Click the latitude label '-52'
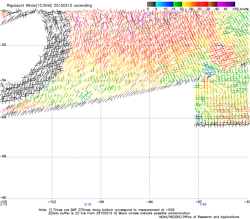250x219 pixels. 3,45
